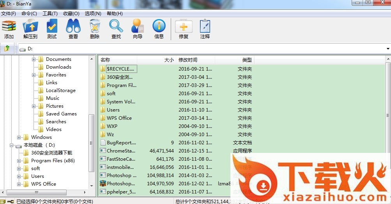Click the tree scrollbar down arrow
This screenshot has height=204, width=391.
pyautogui.click(x=92, y=186)
